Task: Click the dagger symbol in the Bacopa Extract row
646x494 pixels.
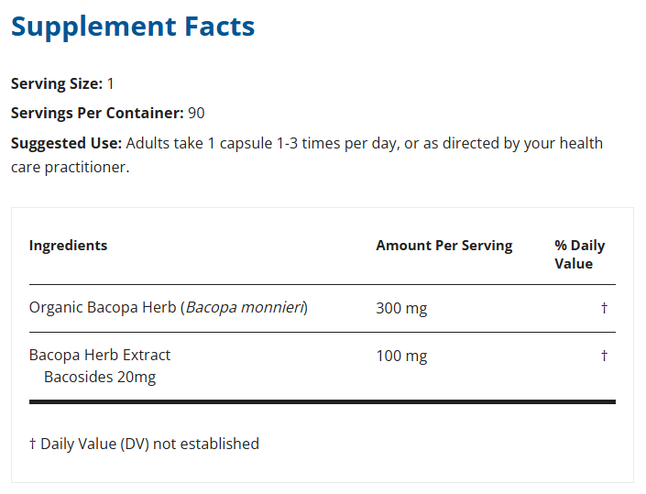Action: pyautogui.click(x=604, y=356)
